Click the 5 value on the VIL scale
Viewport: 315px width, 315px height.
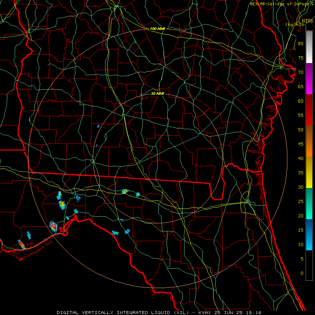302,259
